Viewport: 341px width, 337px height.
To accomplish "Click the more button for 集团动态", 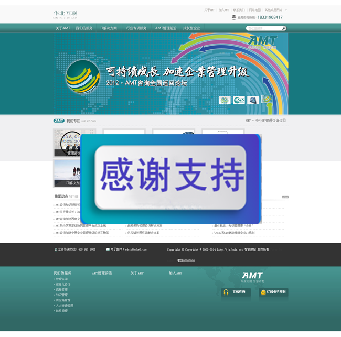I will (285, 197).
